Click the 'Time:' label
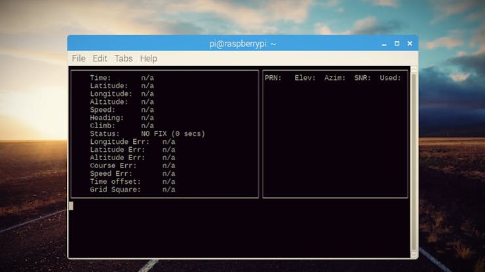The image size is (485, 272). [100, 78]
